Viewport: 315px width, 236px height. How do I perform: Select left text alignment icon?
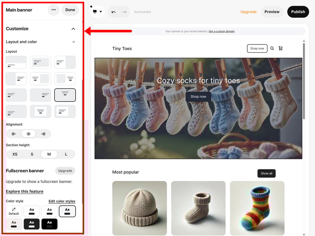14,134
